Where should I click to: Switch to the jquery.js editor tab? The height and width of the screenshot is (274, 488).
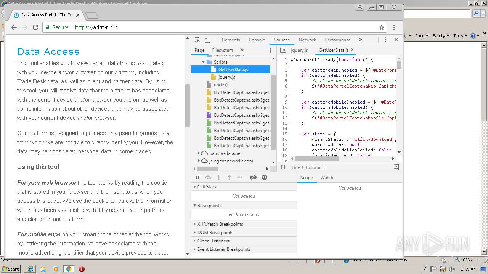pyautogui.click(x=299, y=50)
